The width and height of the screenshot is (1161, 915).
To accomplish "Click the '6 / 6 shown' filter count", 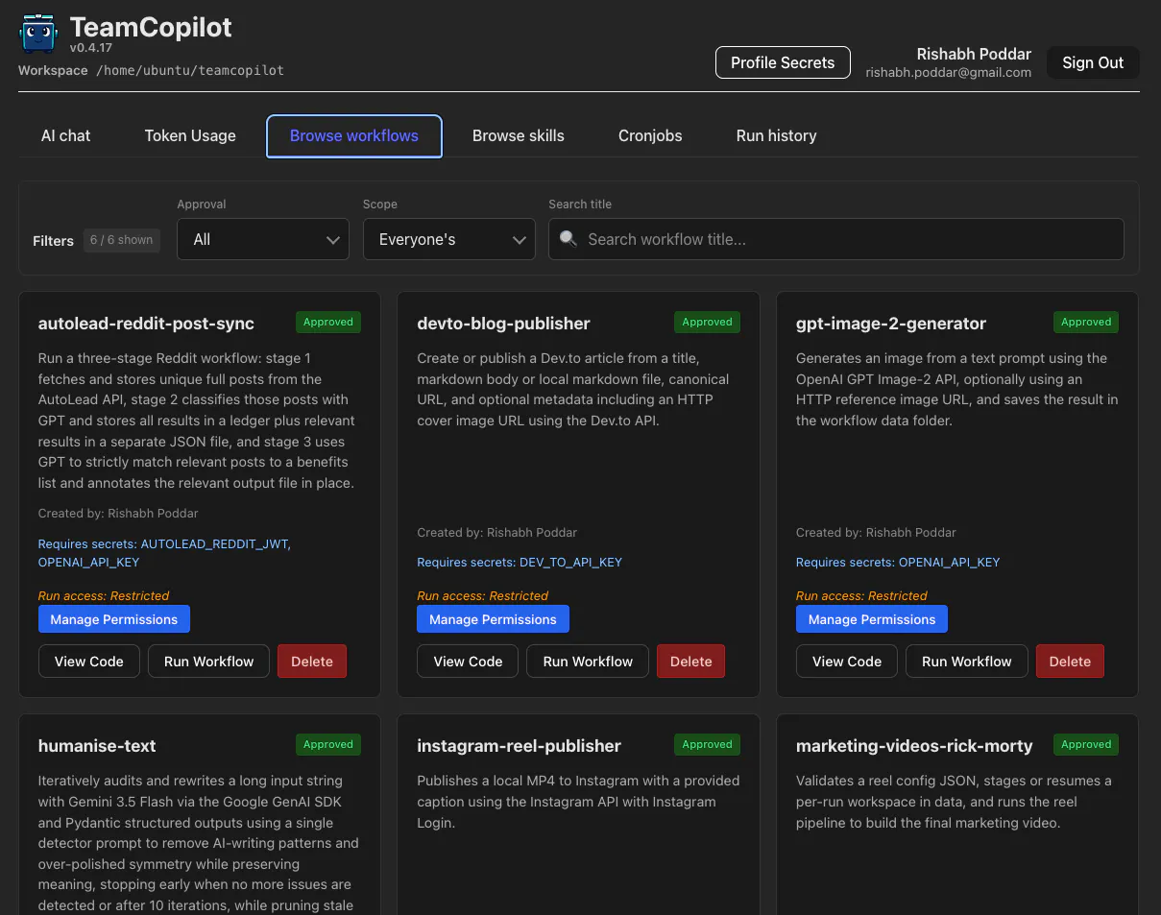I will coord(121,240).
